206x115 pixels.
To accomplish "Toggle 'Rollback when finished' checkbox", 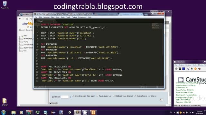I will 114,96.
